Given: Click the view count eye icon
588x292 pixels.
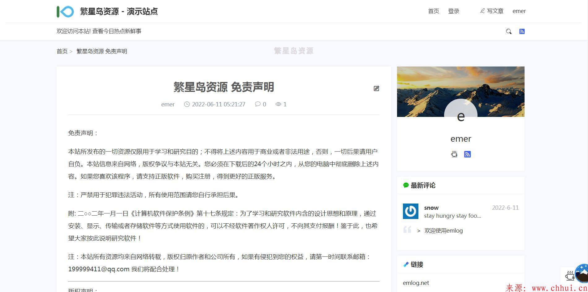Looking at the screenshot, I should pos(278,104).
